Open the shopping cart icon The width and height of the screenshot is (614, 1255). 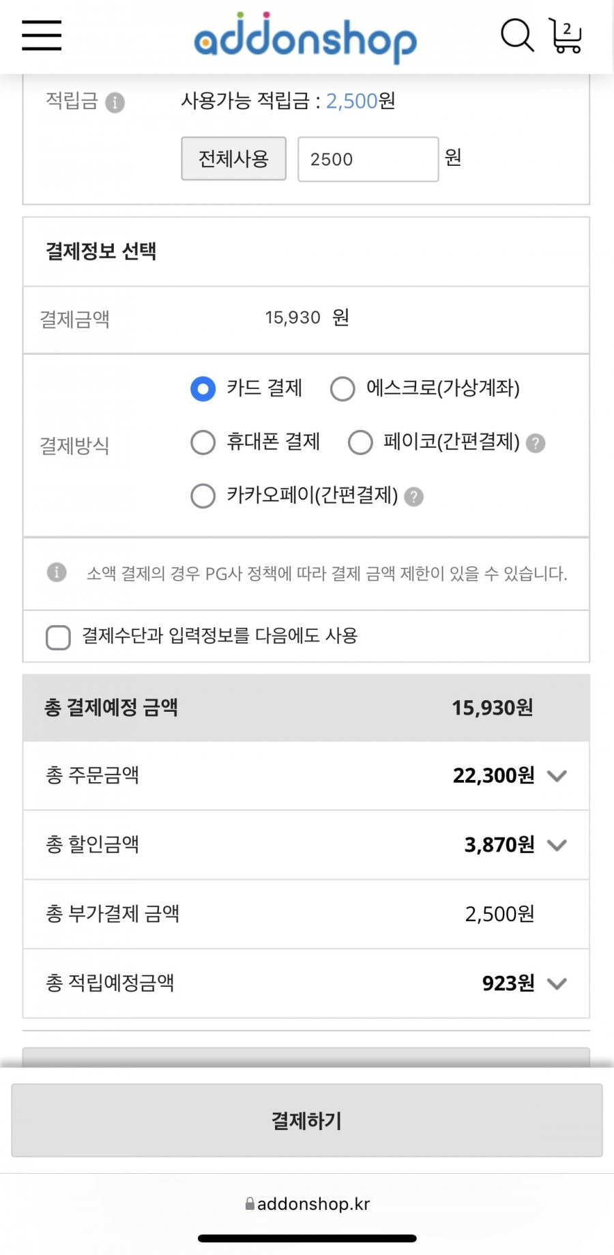[x=566, y=35]
